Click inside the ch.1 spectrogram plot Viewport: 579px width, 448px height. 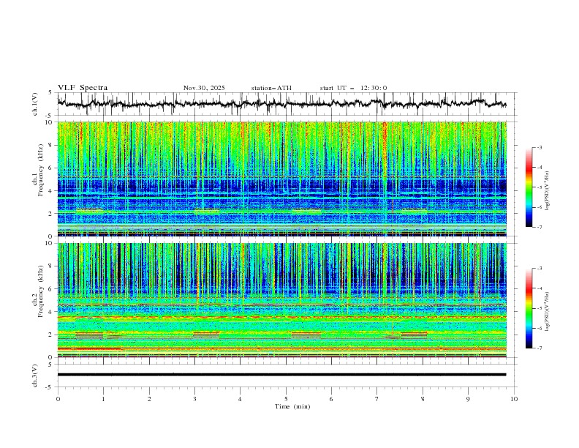(285, 178)
